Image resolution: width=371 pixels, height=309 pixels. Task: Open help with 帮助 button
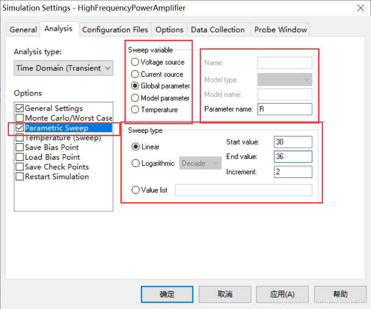click(340, 294)
